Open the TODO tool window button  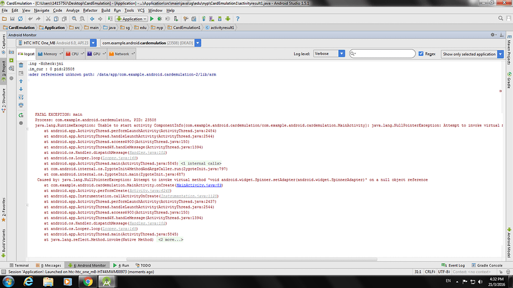pos(143,265)
